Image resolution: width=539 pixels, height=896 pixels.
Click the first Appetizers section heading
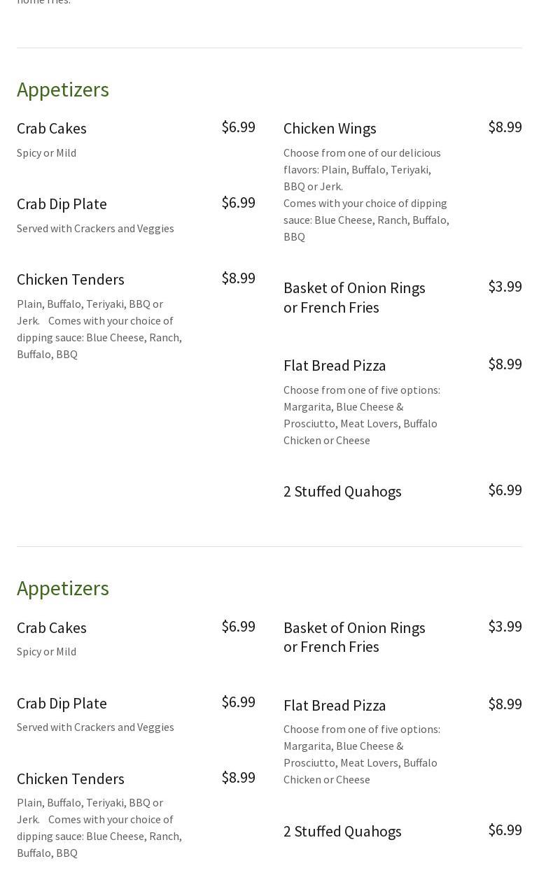[63, 90]
